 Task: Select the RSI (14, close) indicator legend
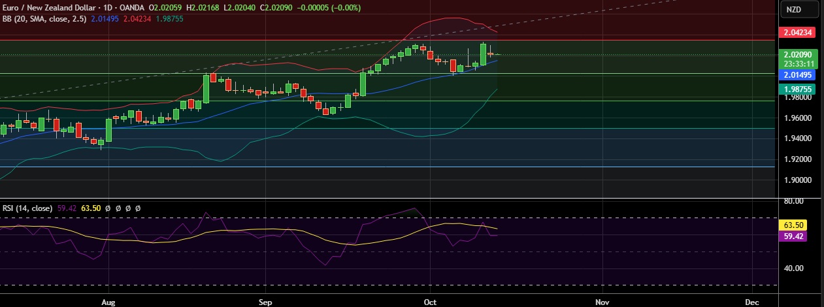27,208
